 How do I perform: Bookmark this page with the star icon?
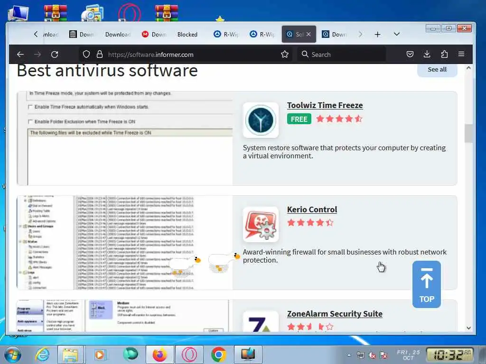tap(285, 55)
